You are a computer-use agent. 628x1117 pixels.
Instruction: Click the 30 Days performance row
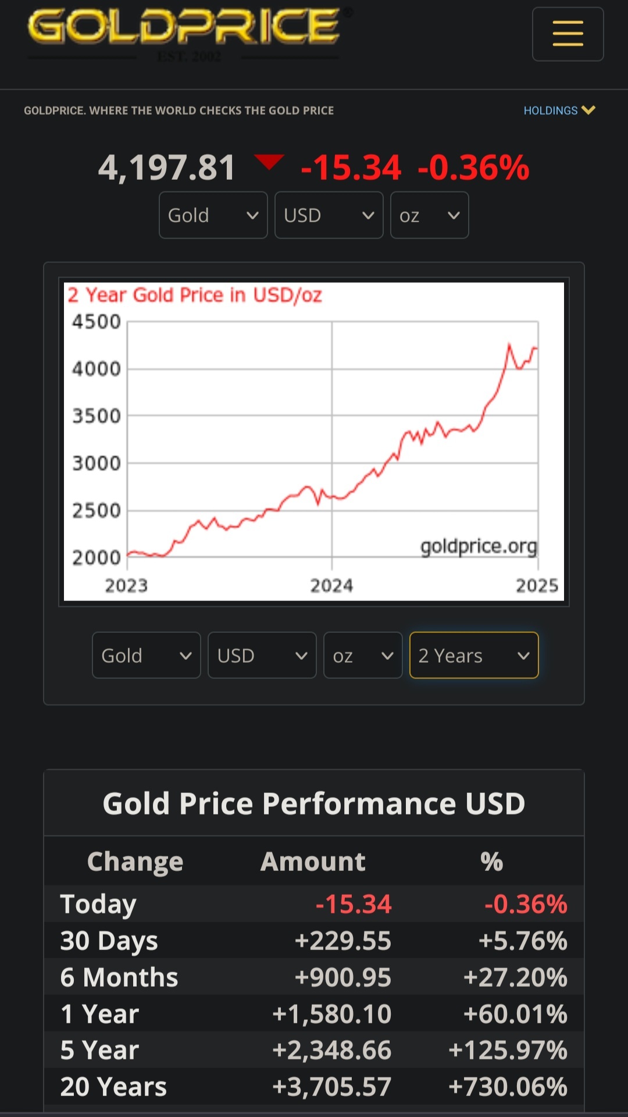click(x=314, y=941)
